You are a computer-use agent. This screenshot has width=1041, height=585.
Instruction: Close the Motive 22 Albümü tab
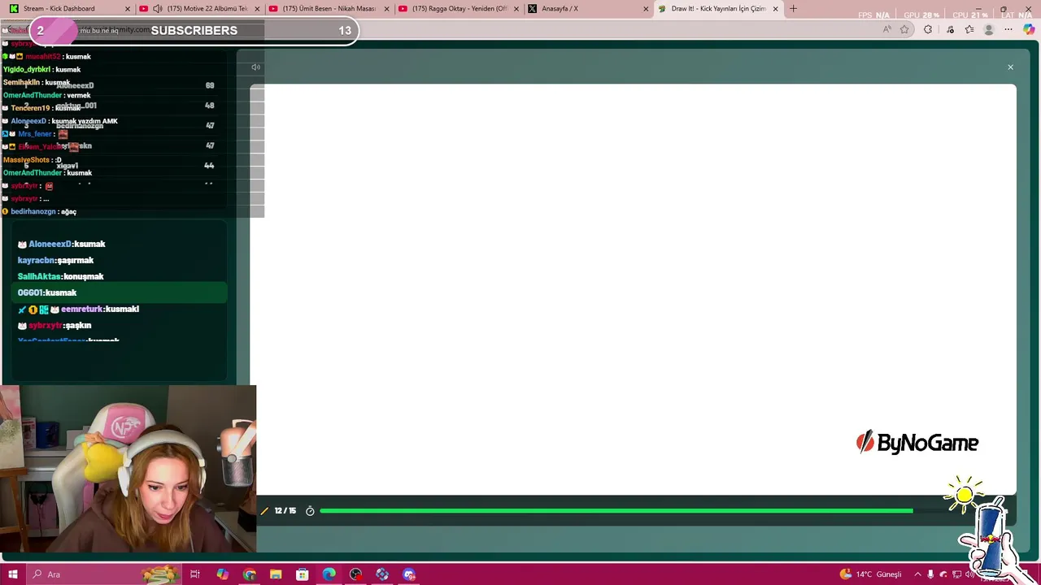(256, 9)
